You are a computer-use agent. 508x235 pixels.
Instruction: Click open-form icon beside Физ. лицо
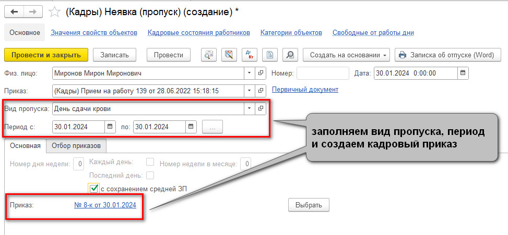tap(261, 73)
